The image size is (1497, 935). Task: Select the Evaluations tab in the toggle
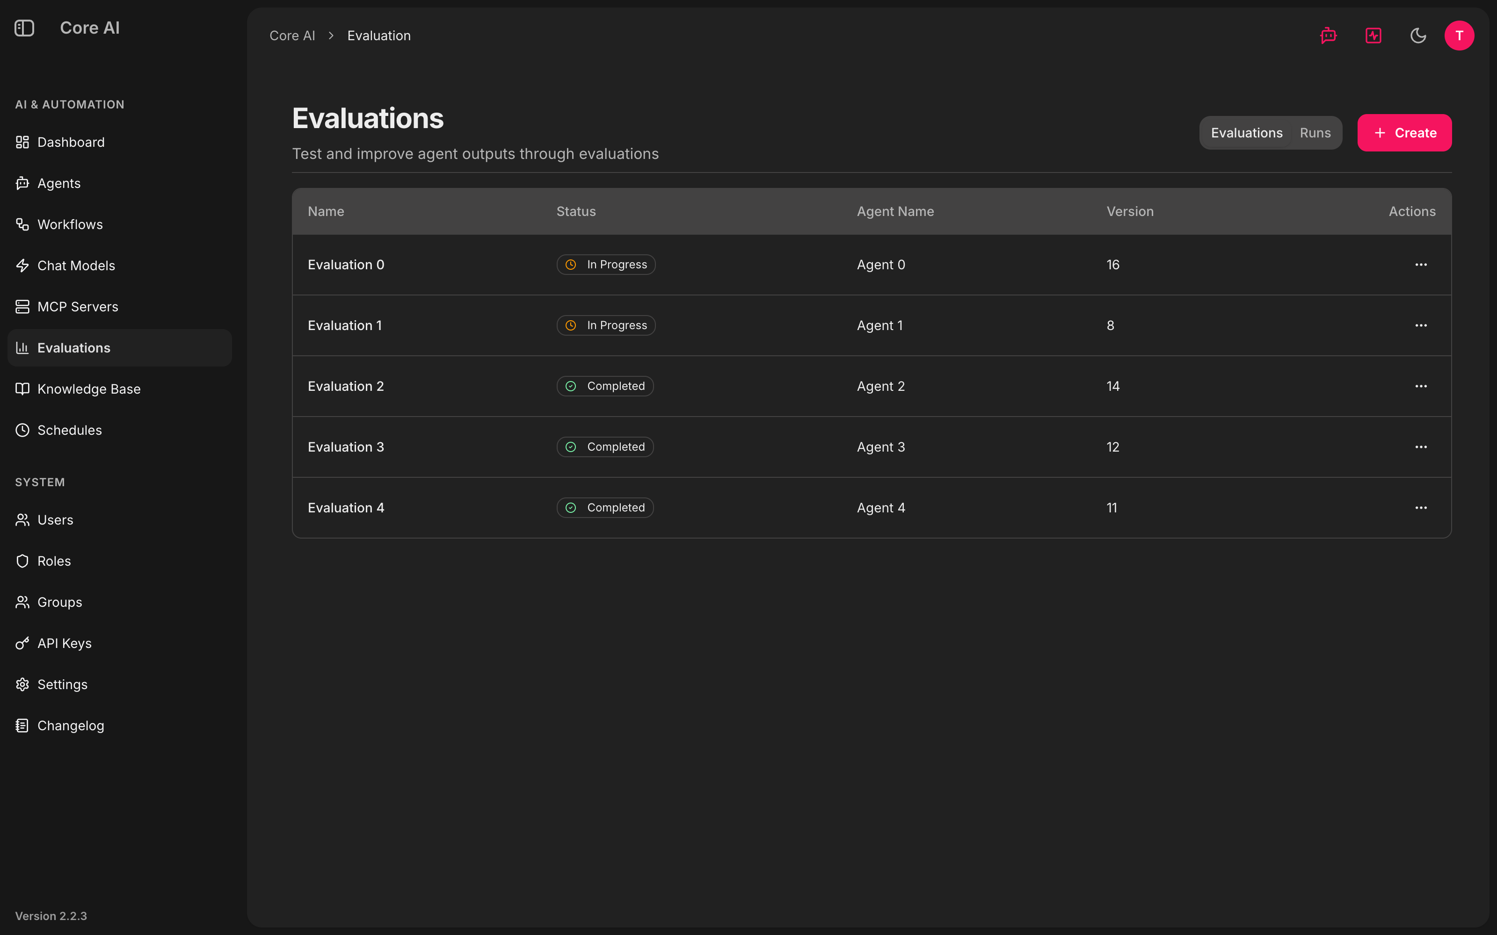pyautogui.click(x=1246, y=133)
